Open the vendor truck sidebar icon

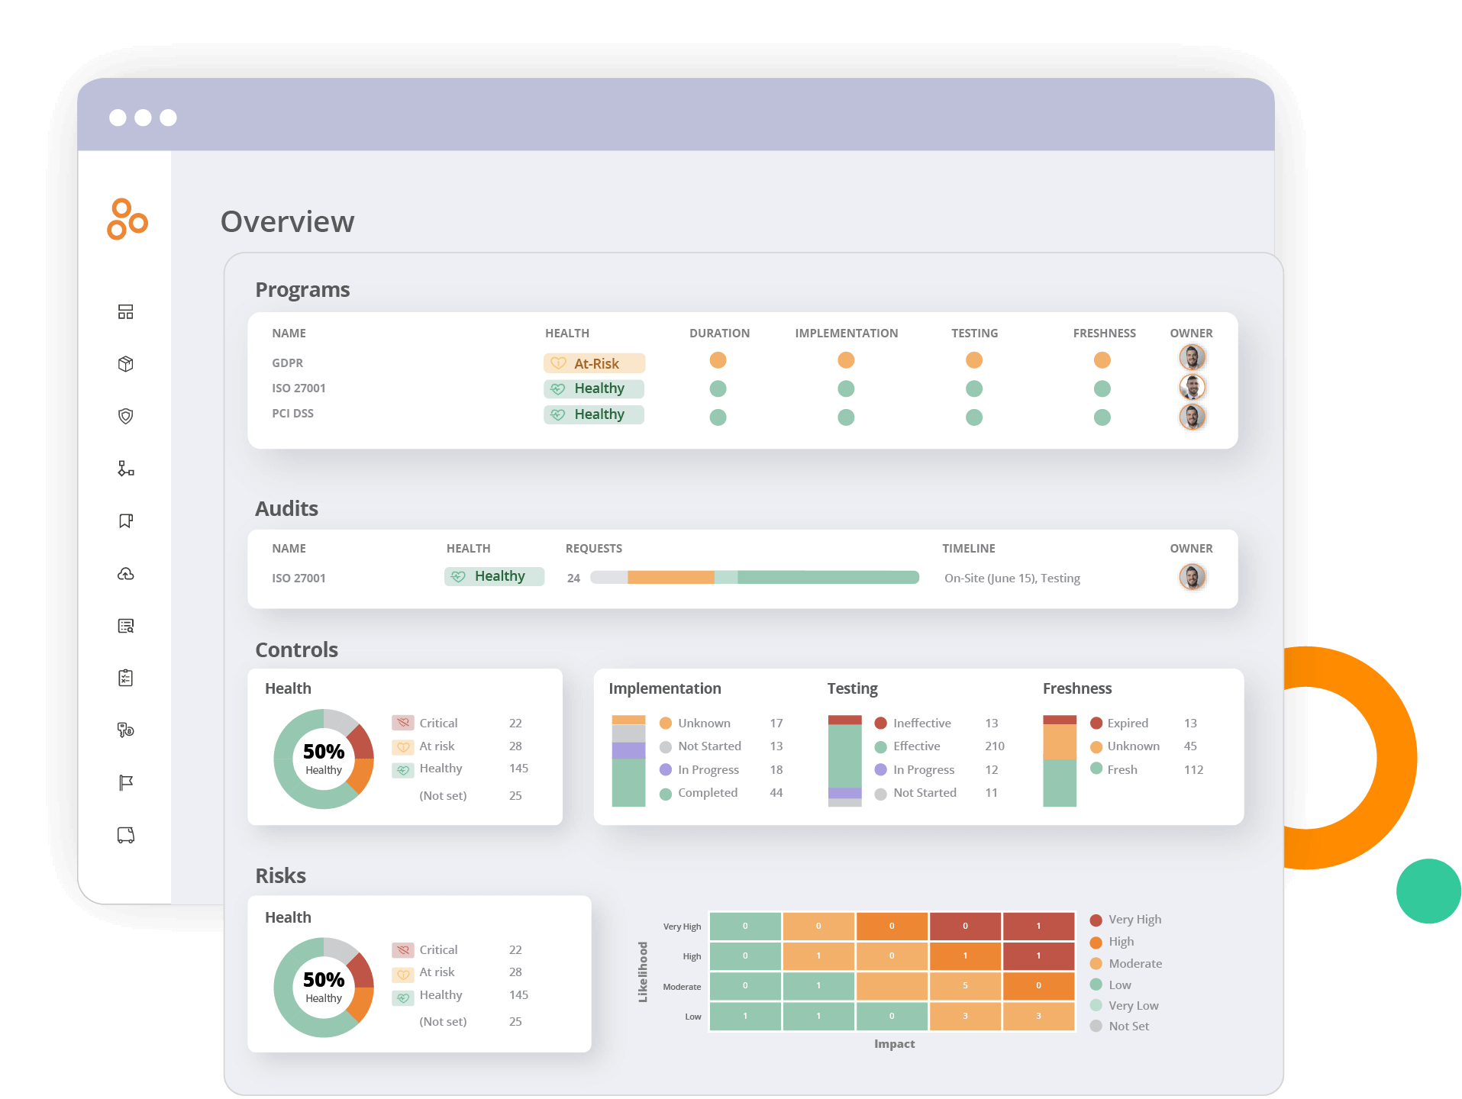[126, 835]
